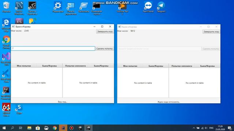Open the taskbar clock showing 17:29
Screen dimensions: 234x131
tap(220, 128)
